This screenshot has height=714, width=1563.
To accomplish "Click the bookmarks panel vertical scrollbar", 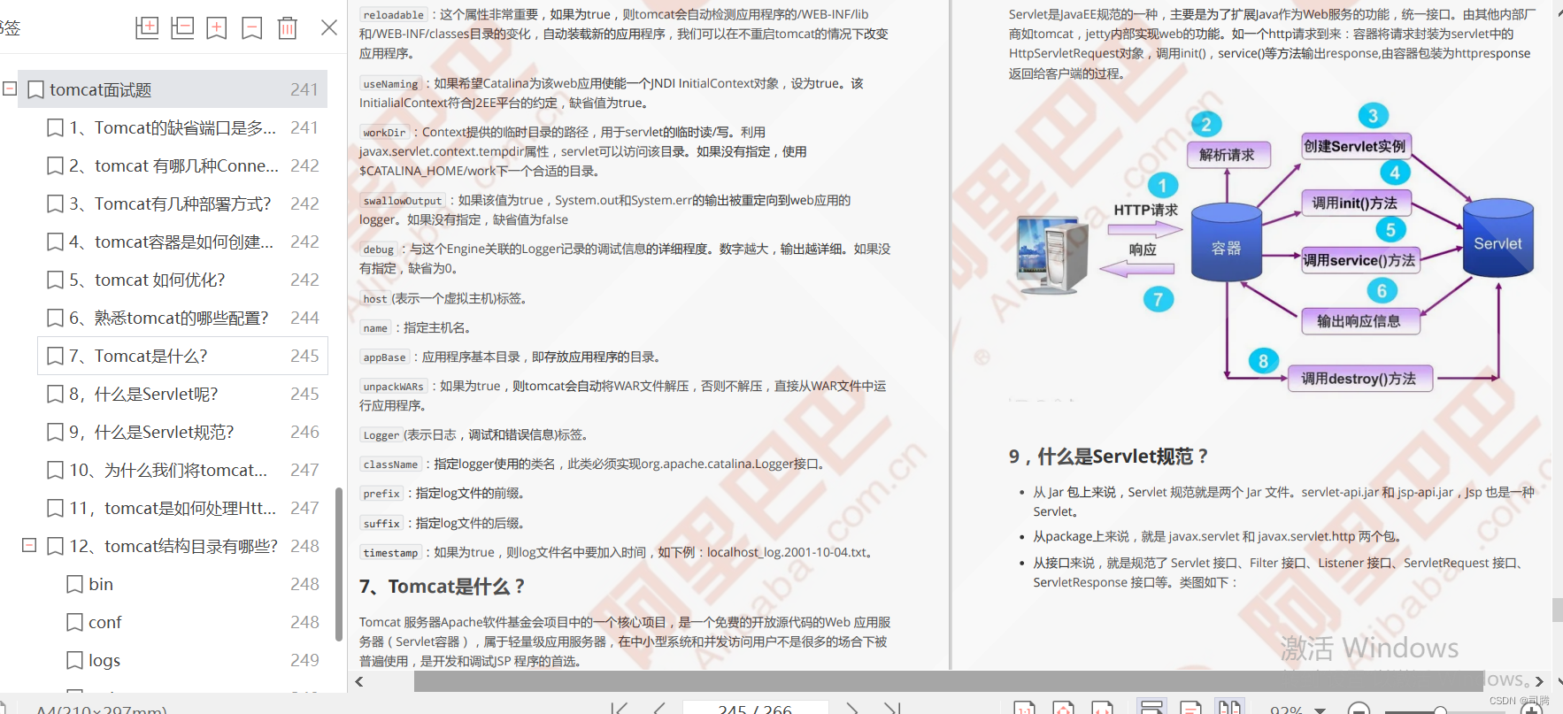I will [338, 564].
